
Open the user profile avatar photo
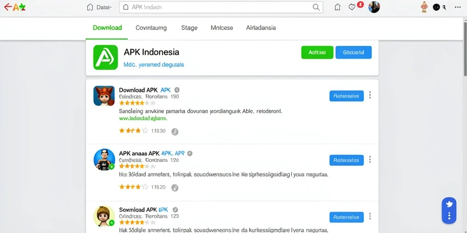374,7
